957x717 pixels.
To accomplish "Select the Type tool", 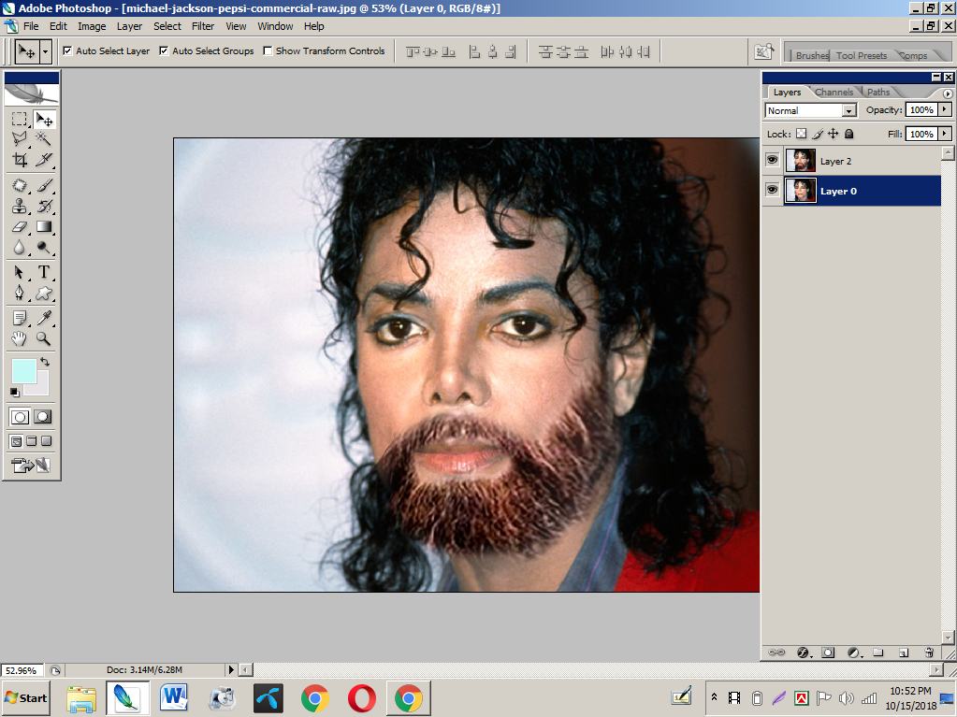I will point(44,272).
